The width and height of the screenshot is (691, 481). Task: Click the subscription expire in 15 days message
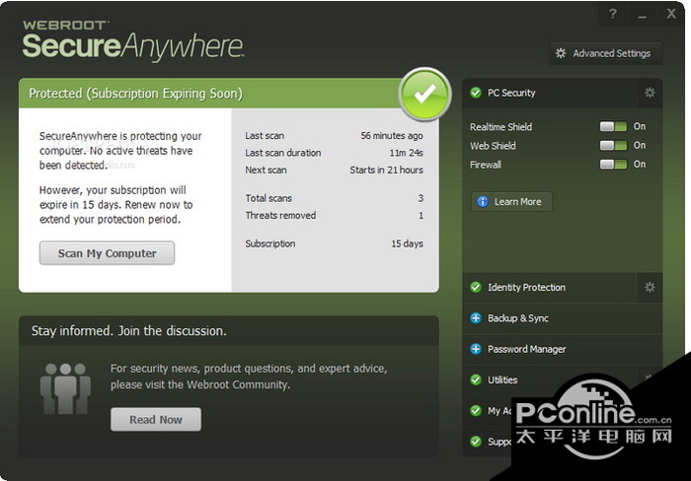click(x=115, y=205)
